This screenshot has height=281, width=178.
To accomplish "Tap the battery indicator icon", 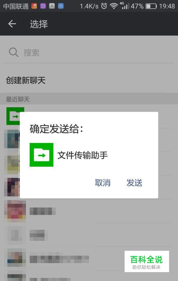I will [151, 6].
